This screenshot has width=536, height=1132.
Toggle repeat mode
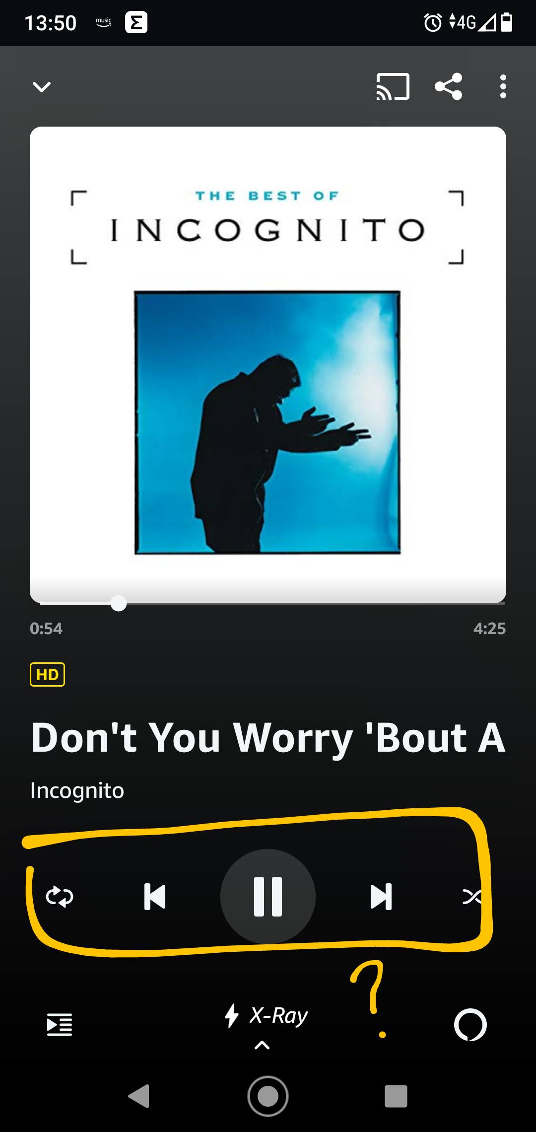60,897
